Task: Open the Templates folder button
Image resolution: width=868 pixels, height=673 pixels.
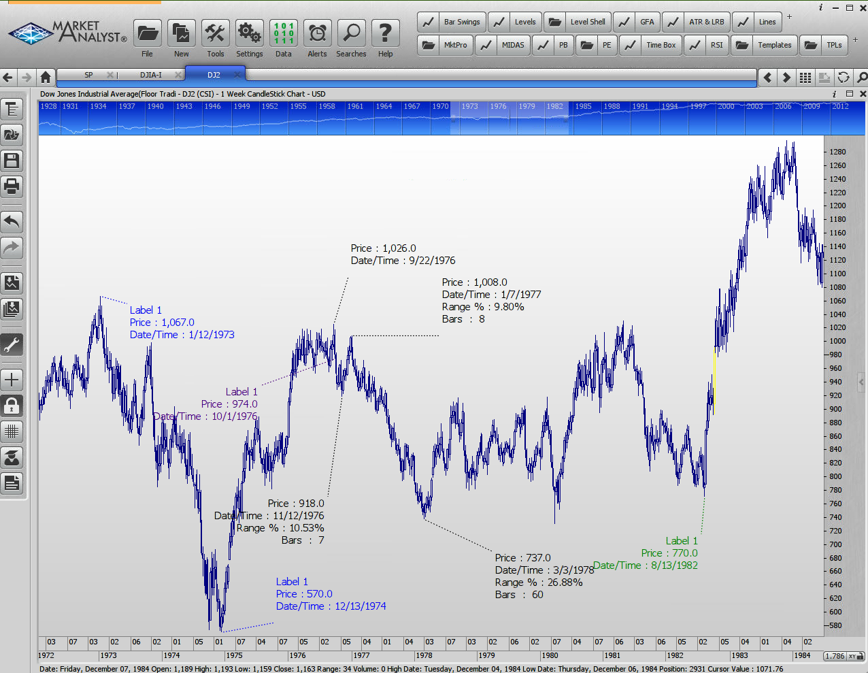Action: [764, 45]
